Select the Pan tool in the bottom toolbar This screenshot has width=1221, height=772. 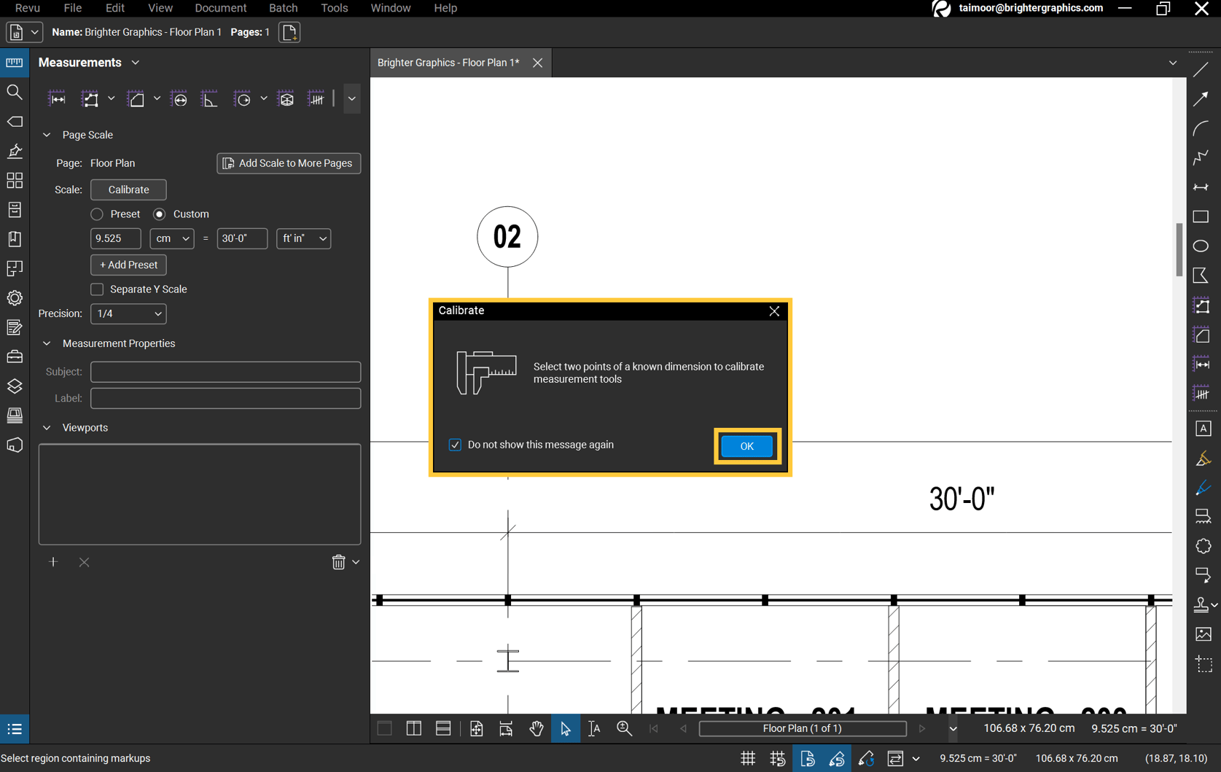point(537,728)
